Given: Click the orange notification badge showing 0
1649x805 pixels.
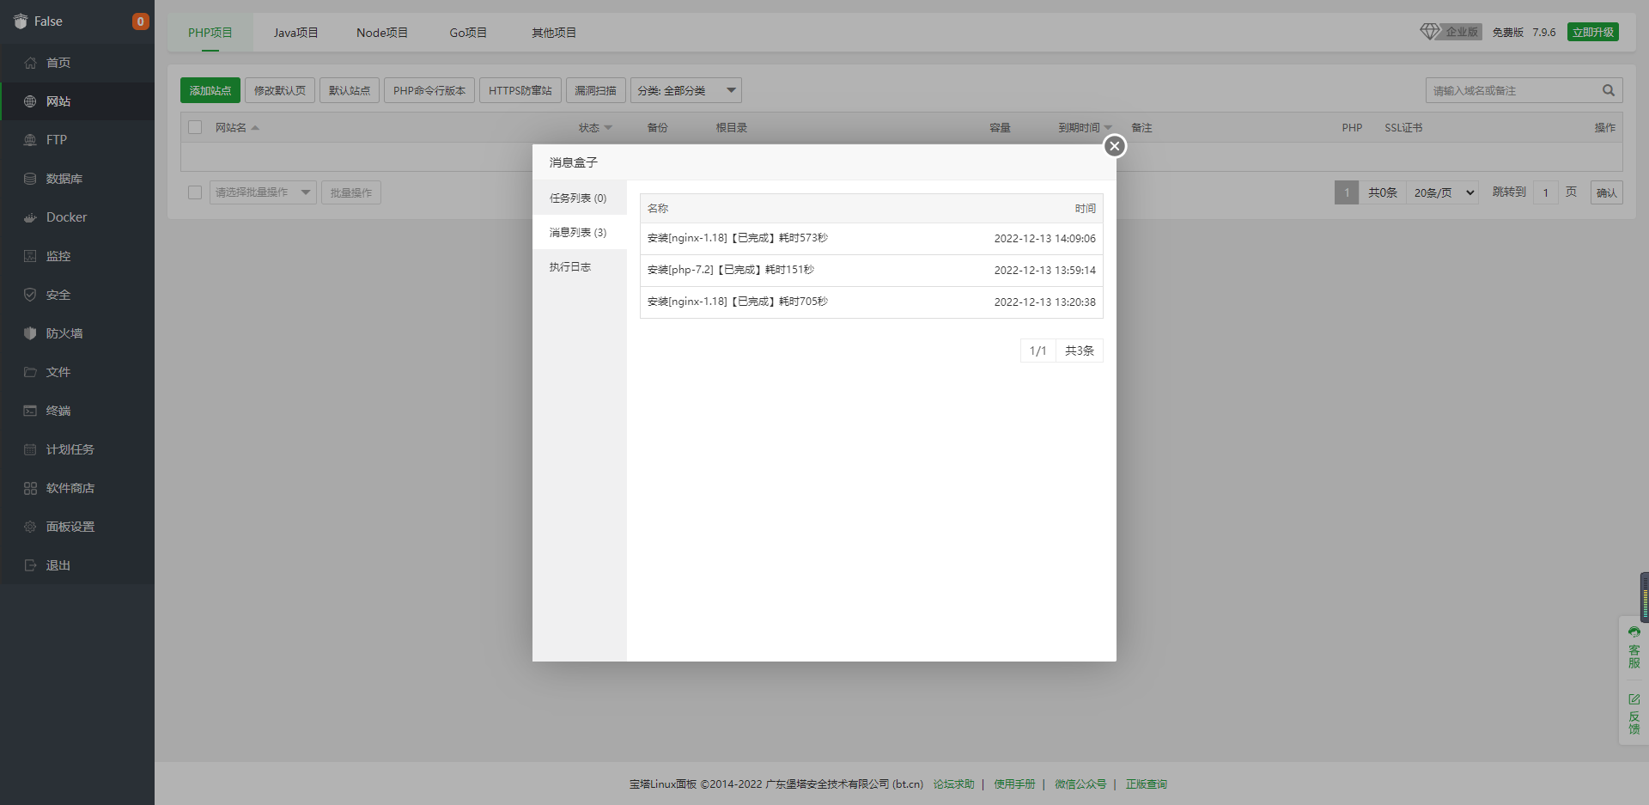Looking at the screenshot, I should [x=140, y=21].
